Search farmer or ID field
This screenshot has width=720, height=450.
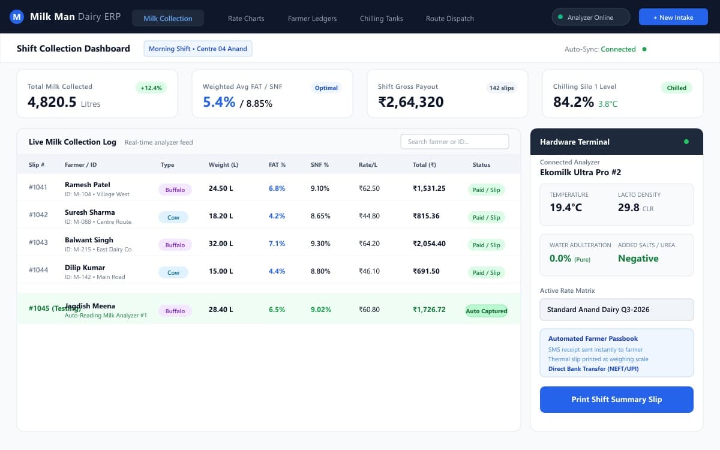click(x=455, y=142)
